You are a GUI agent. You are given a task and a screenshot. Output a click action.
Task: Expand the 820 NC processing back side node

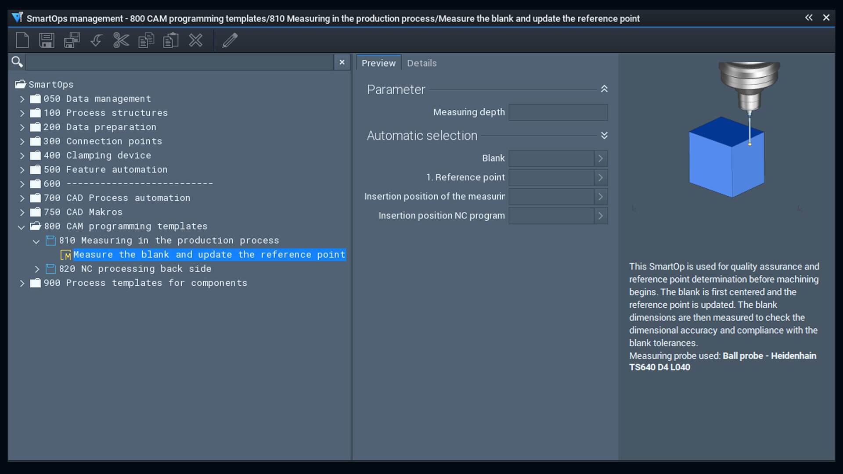pos(37,269)
